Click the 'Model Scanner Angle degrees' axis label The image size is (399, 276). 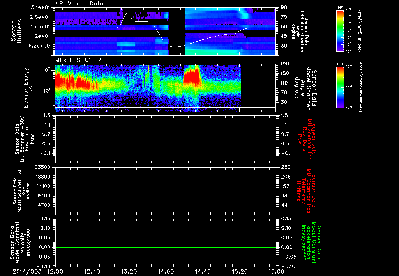(x=305, y=88)
